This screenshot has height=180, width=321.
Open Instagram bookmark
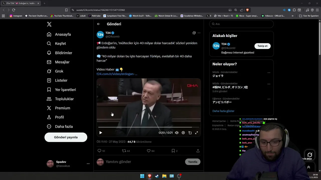point(16,16)
